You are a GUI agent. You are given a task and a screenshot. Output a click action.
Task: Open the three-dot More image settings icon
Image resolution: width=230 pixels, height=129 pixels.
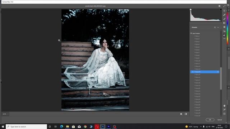coord(224,39)
